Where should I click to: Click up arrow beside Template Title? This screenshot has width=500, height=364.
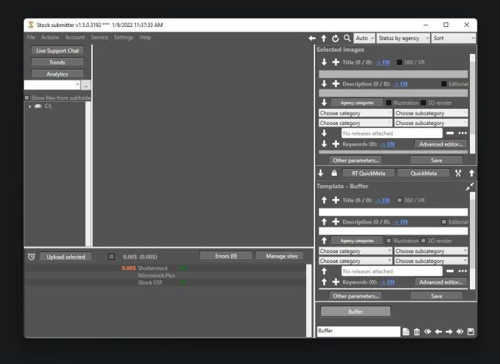coord(325,201)
